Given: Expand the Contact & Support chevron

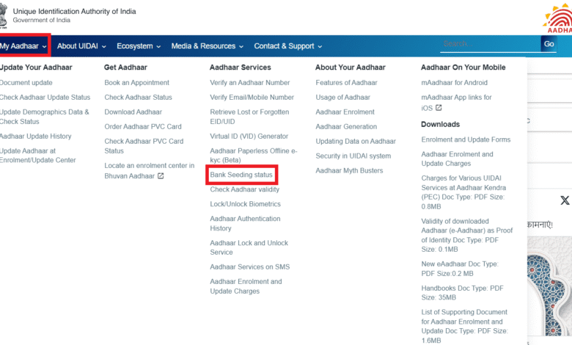Looking at the screenshot, I should pos(320,47).
